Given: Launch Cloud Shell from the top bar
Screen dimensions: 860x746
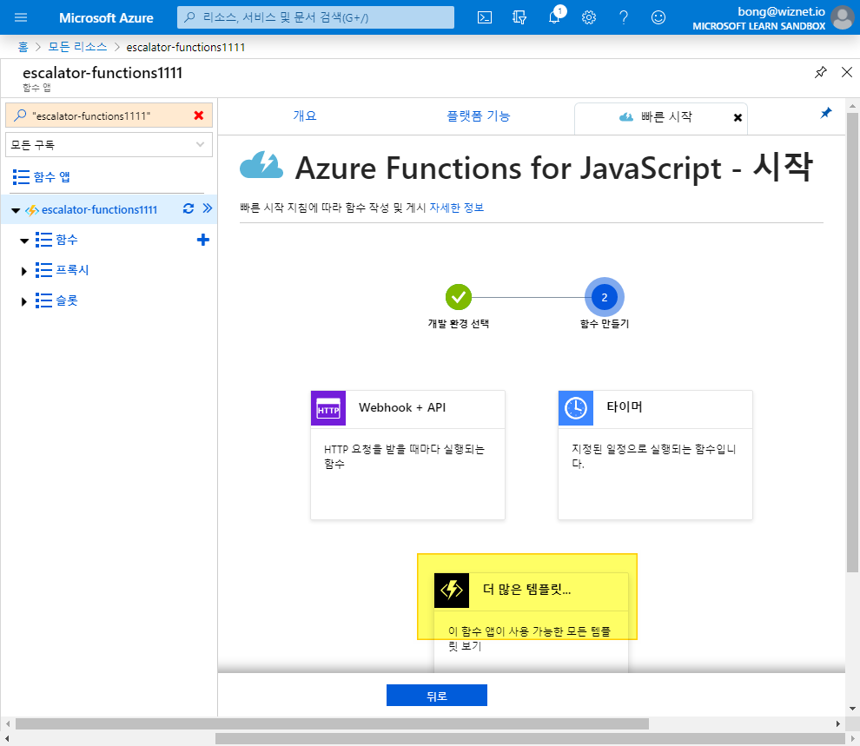Looking at the screenshot, I should (485, 17).
